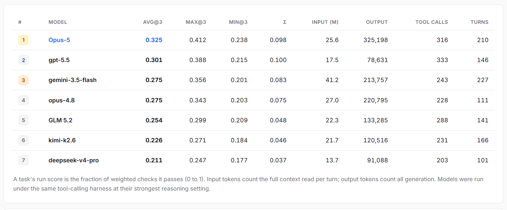Click kimi-k2.6's output count 120,516
The image size is (507, 210).
[376, 140]
